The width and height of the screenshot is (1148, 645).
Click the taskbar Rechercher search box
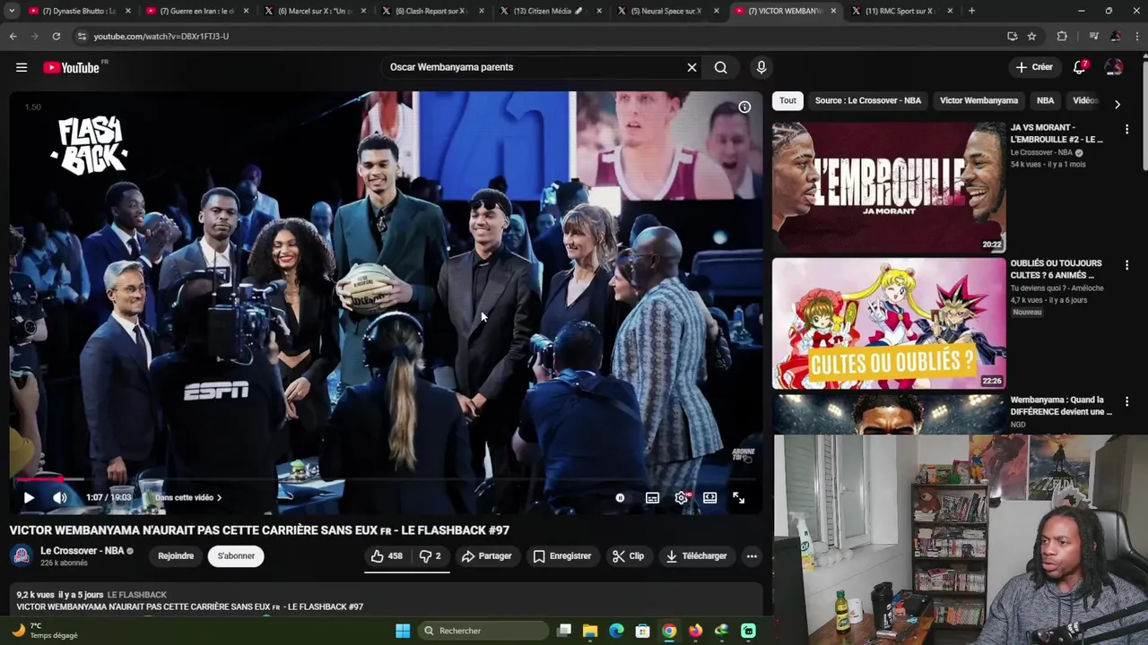click(x=483, y=631)
